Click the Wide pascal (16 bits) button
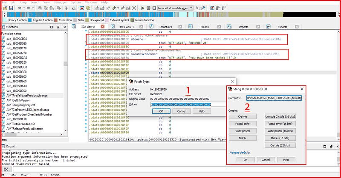The image size is (341, 178). 280,131
